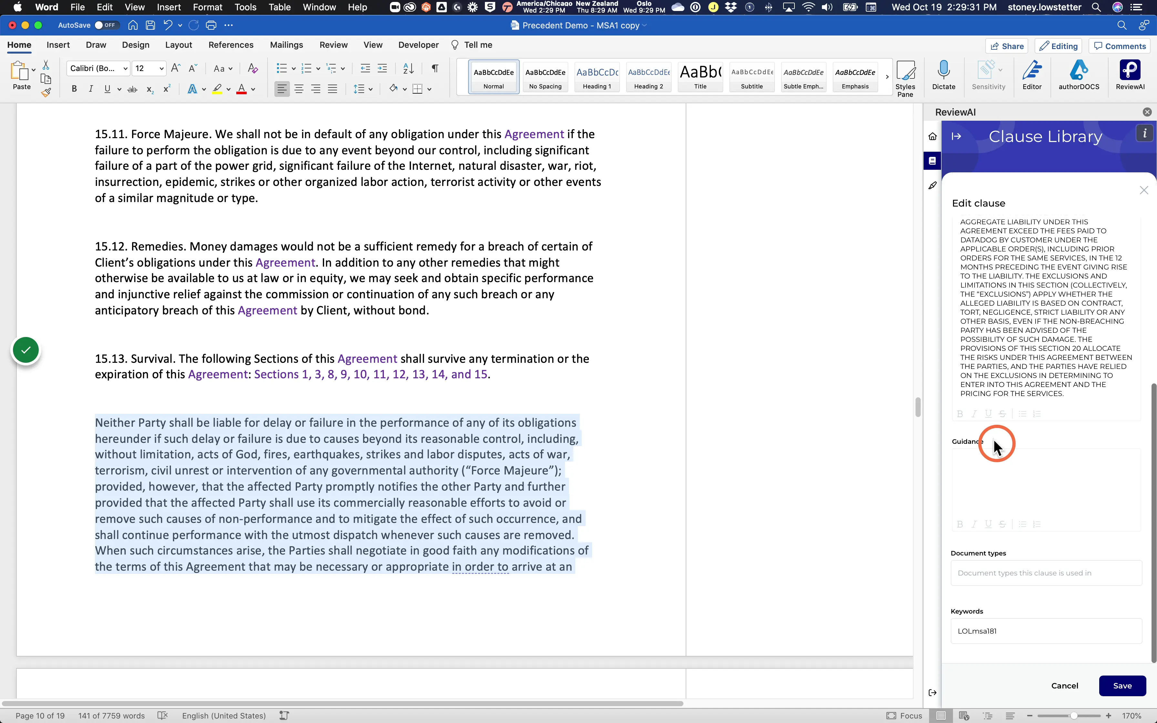Show paragraph marks with pilcrow icon
This screenshot has width=1157, height=723.
click(x=435, y=68)
